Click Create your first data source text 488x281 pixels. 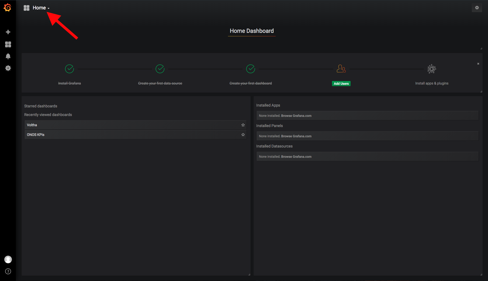160,83
